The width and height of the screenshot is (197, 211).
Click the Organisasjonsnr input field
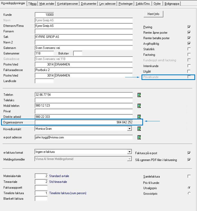tap(84, 122)
